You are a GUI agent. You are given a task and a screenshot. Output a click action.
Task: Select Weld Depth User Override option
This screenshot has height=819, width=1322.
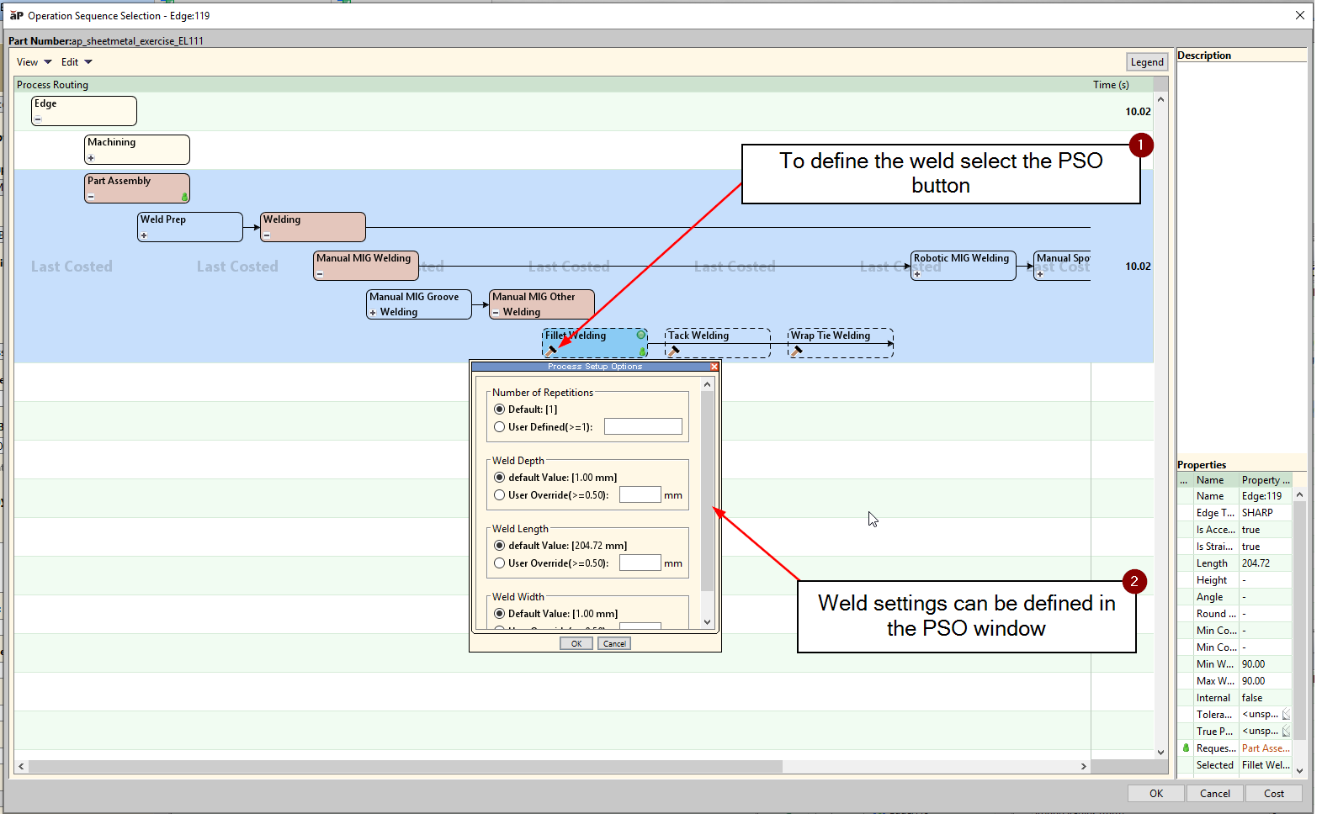[500, 495]
